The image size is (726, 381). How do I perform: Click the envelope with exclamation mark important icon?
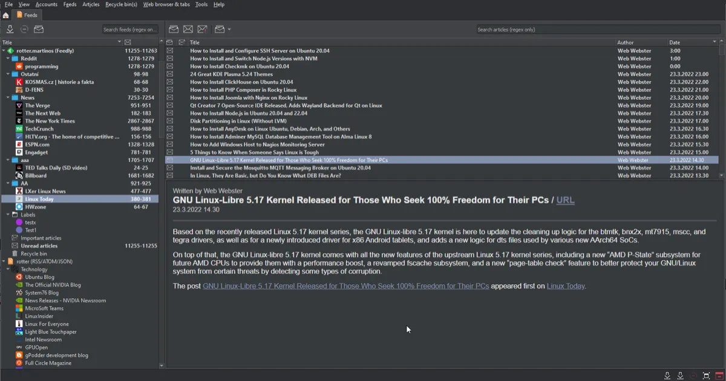[203, 29]
